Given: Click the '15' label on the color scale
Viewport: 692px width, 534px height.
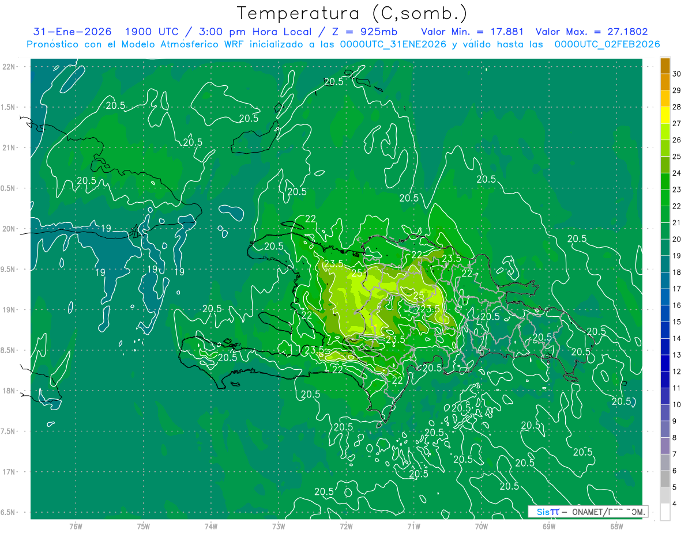Looking at the screenshot, I should pyautogui.click(x=676, y=322).
